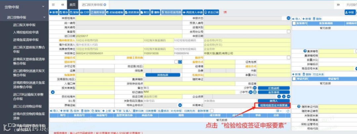Click 删除 in the container panel toolbar
The width and height of the screenshot is (357, 134).
(317, 19)
